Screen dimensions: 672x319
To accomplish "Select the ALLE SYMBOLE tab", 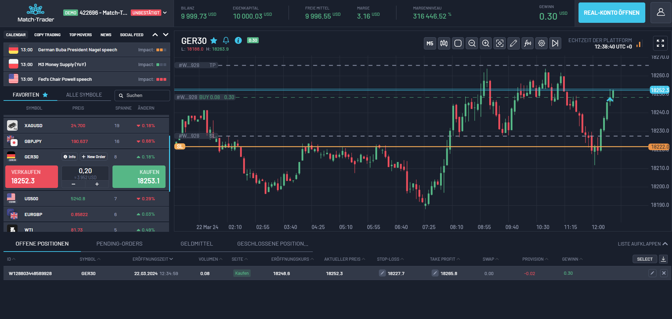I will point(84,95).
